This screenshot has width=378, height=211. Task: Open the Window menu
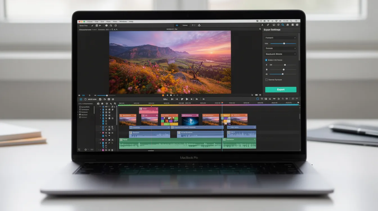123,22
